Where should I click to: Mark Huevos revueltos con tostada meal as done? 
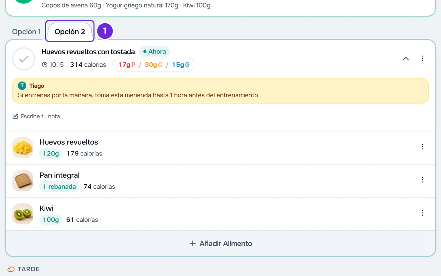tap(24, 59)
